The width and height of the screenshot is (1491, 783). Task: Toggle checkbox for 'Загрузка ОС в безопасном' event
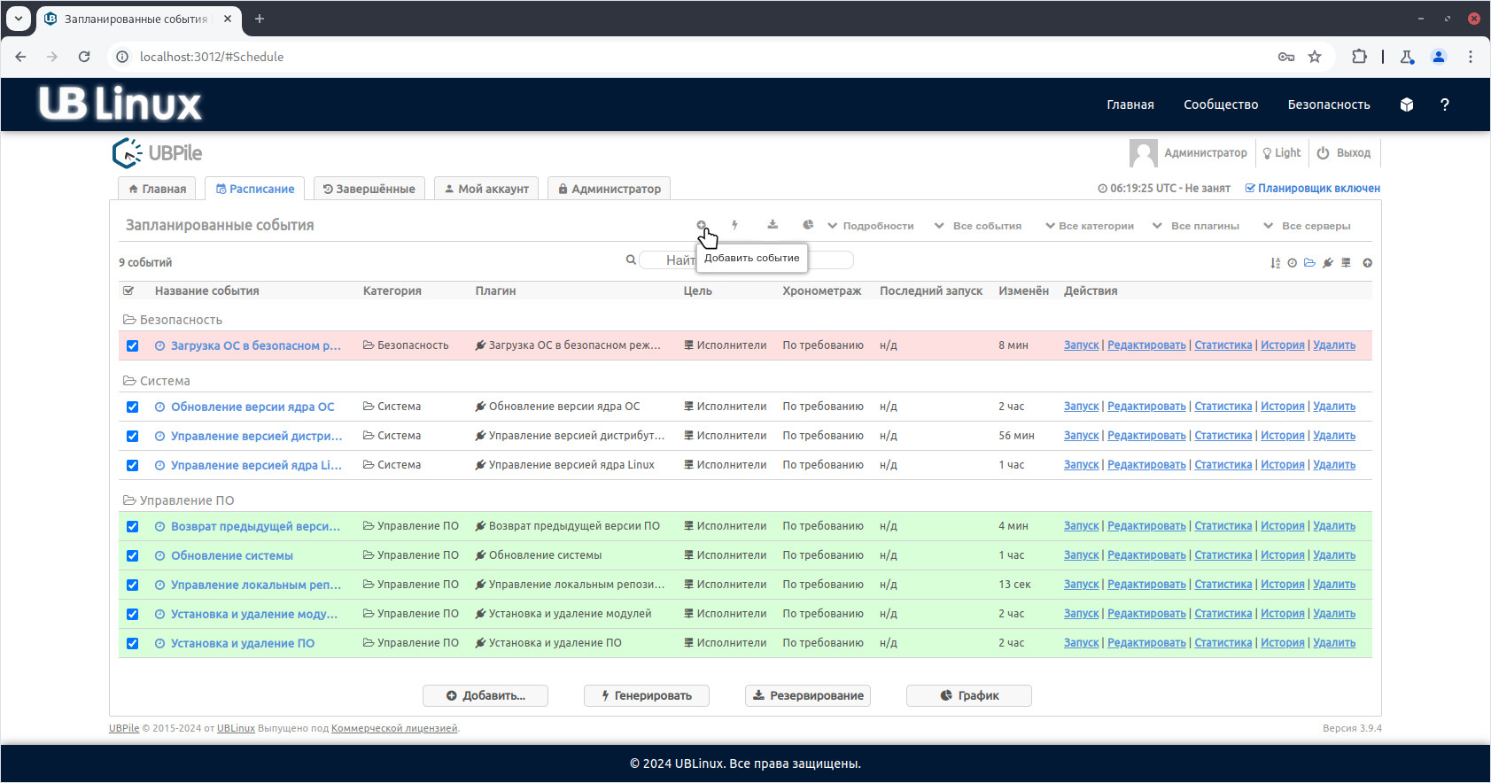[132, 346]
